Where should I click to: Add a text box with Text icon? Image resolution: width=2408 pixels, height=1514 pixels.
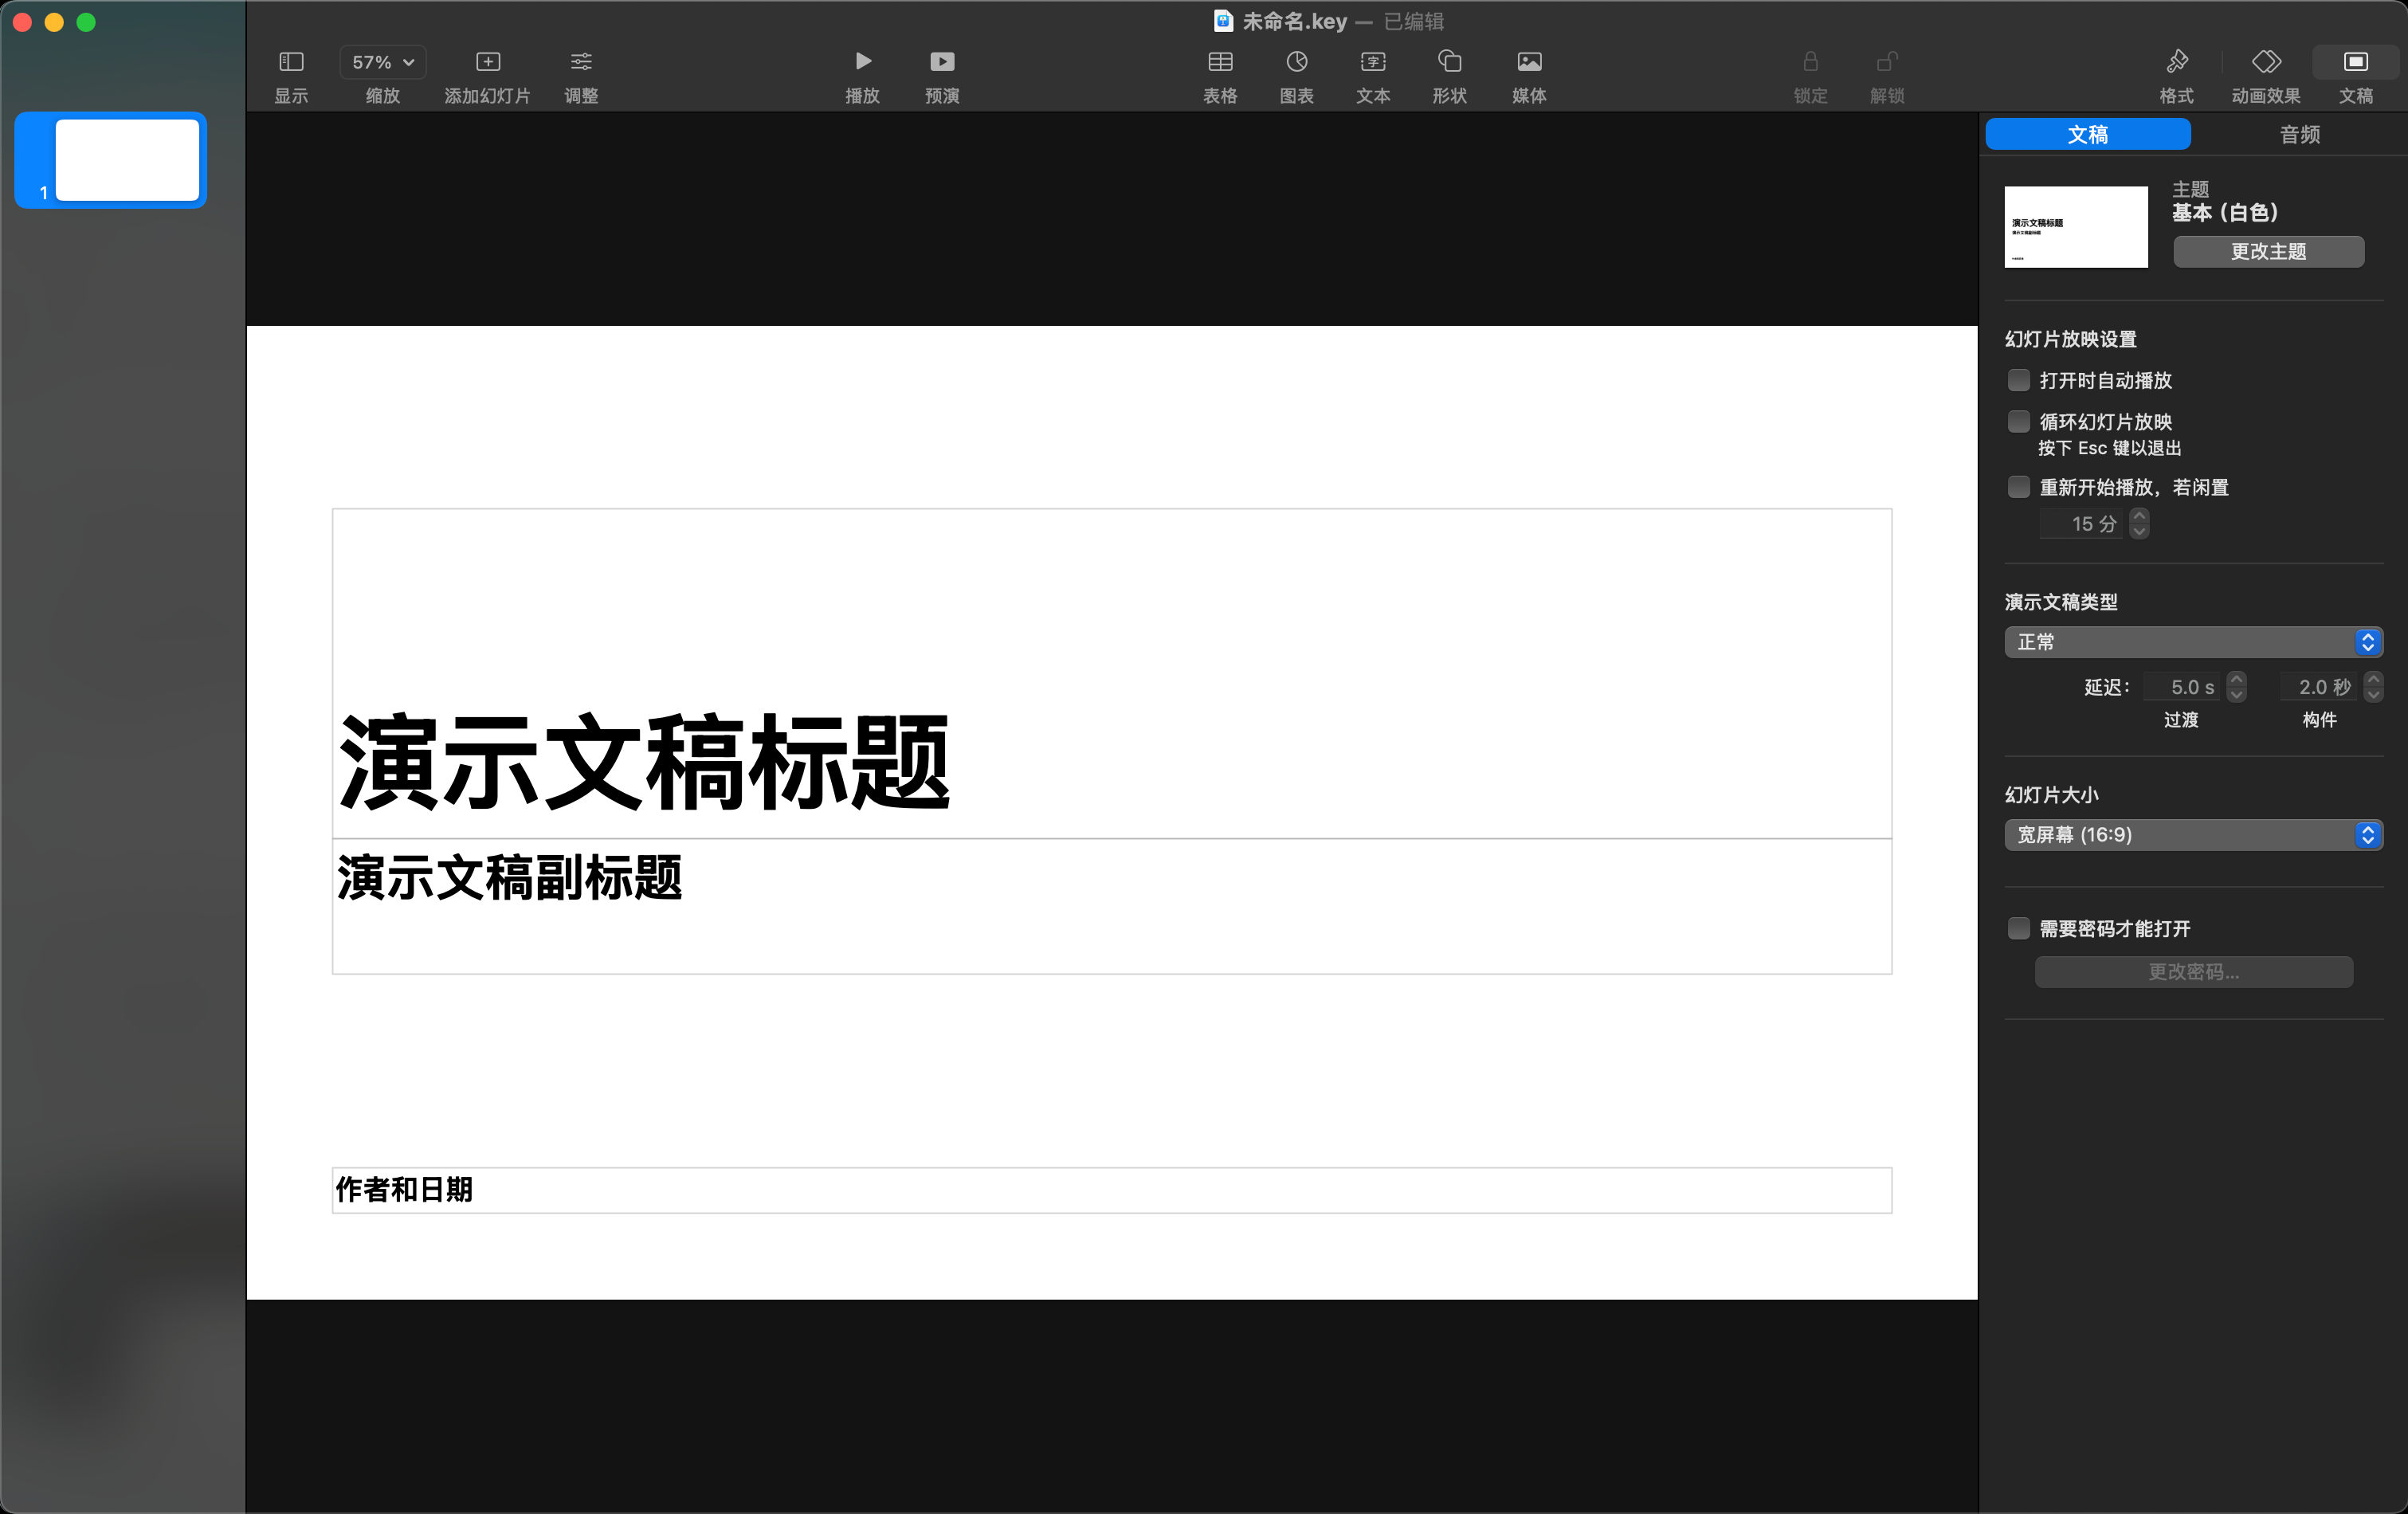[1372, 62]
